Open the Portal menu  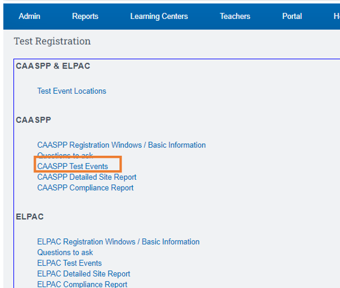pos(292,16)
